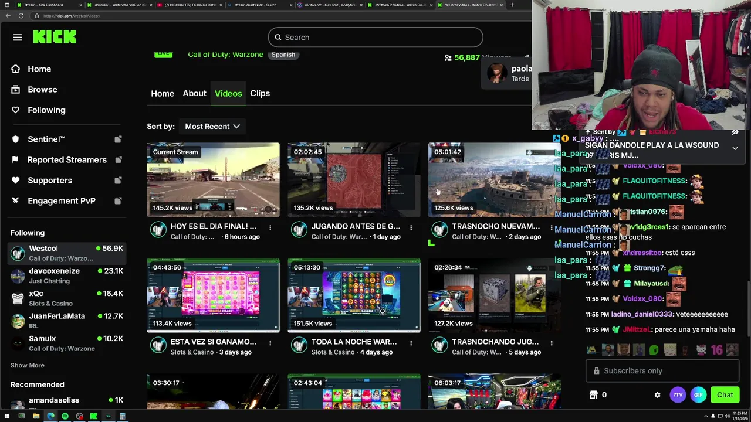
Task: Click the Reported Streamers shield icon
Action: (16, 160)
